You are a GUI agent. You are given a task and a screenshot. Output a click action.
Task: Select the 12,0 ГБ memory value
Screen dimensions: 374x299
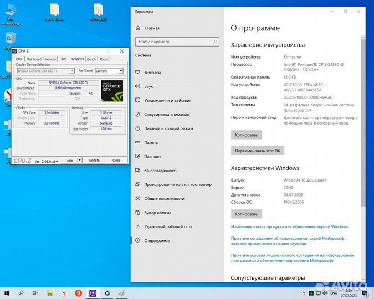tap(290, 78)
